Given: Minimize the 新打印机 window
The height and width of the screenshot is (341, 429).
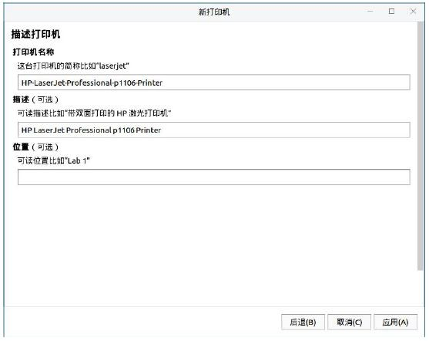Looking at the screenshot, I should (x=370, y=12).
